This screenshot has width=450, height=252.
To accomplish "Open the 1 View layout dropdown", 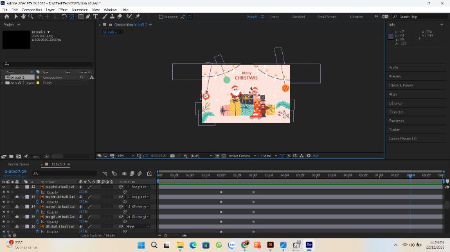I will [x=269, y=156].
